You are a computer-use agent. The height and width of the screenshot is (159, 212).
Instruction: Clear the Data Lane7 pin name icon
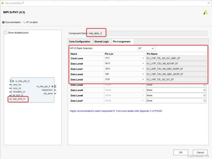(x=204, y=101)
